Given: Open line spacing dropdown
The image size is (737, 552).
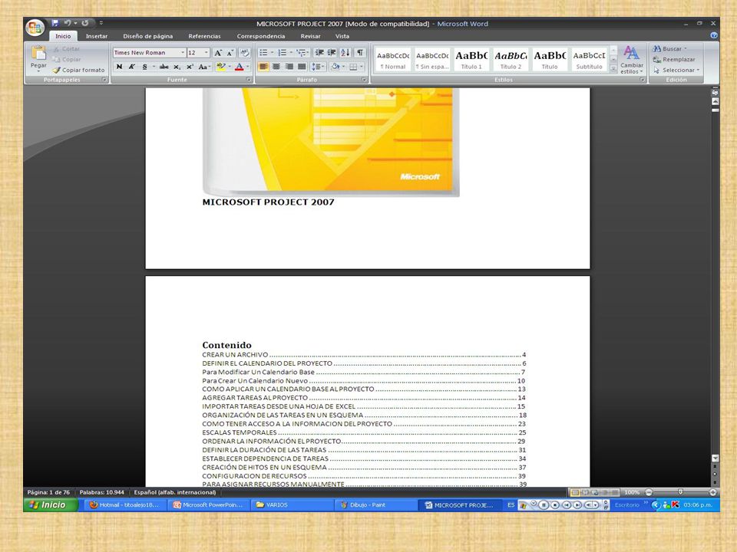Looking at the screenshot, I should point(318,67).
